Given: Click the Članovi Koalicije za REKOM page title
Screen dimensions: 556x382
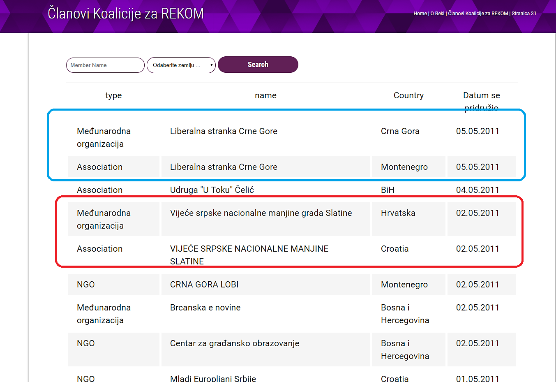Looking at the screenshot, I should pyautogui.click(x=126, y=13).
